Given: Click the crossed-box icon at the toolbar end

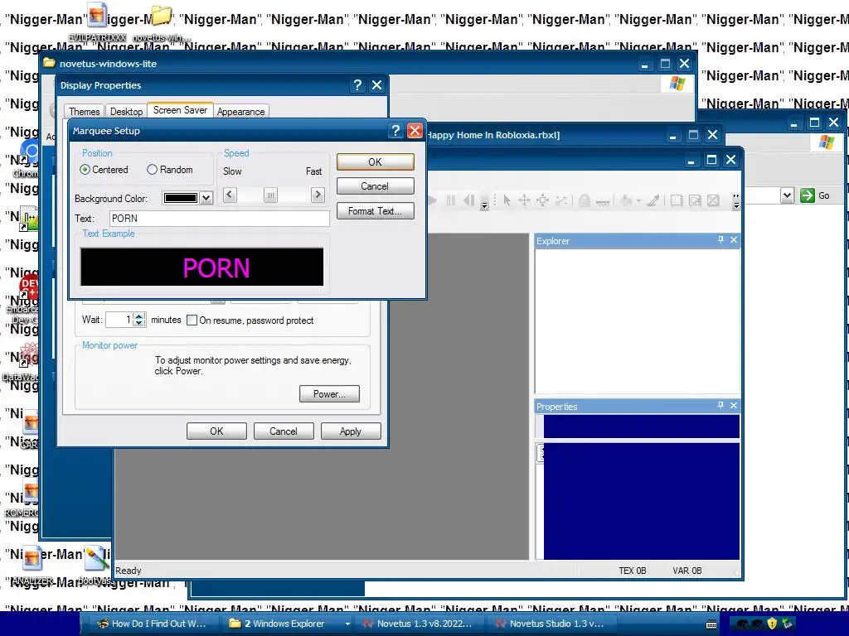Looking at the screenshot, I should click(x=714, y=200).
